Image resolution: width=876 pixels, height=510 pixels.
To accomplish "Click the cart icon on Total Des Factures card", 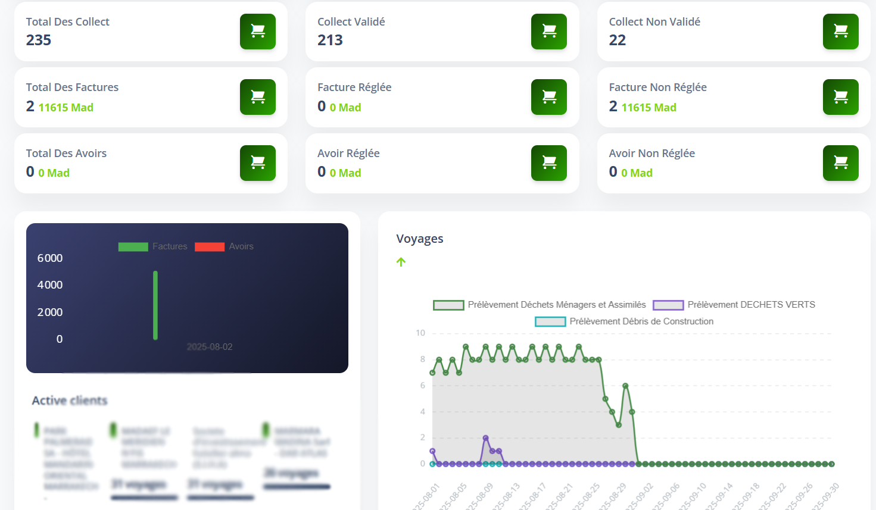I will [x=257, y=97].
